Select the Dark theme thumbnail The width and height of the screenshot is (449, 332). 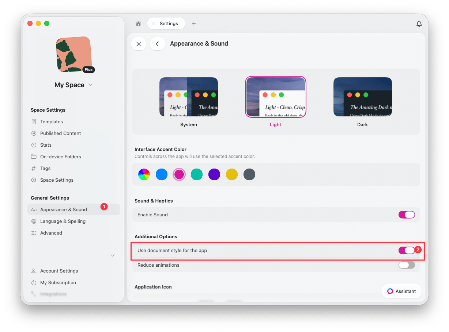point(363,97)
